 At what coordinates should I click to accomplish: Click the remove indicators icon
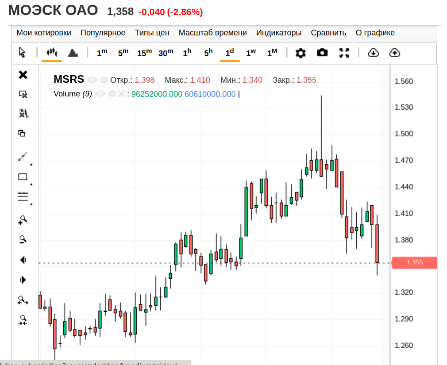pyautogui.click(x=23, y=113)
